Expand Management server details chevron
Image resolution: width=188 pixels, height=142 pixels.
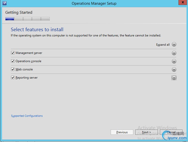[x=174, y=53]
